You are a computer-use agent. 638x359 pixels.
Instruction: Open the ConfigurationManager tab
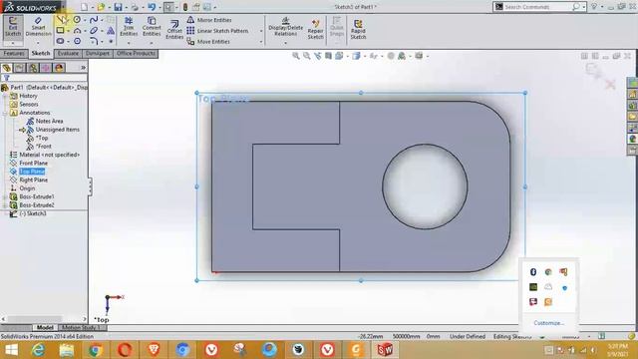[33, 68]
